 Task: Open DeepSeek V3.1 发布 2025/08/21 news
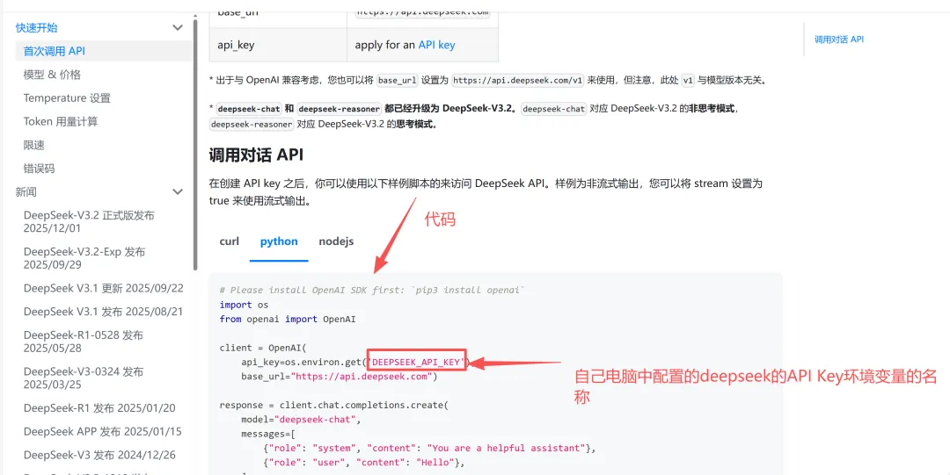(x=104, y=312)
